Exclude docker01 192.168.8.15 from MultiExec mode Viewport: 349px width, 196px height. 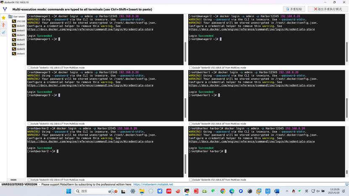pos(29,67)
